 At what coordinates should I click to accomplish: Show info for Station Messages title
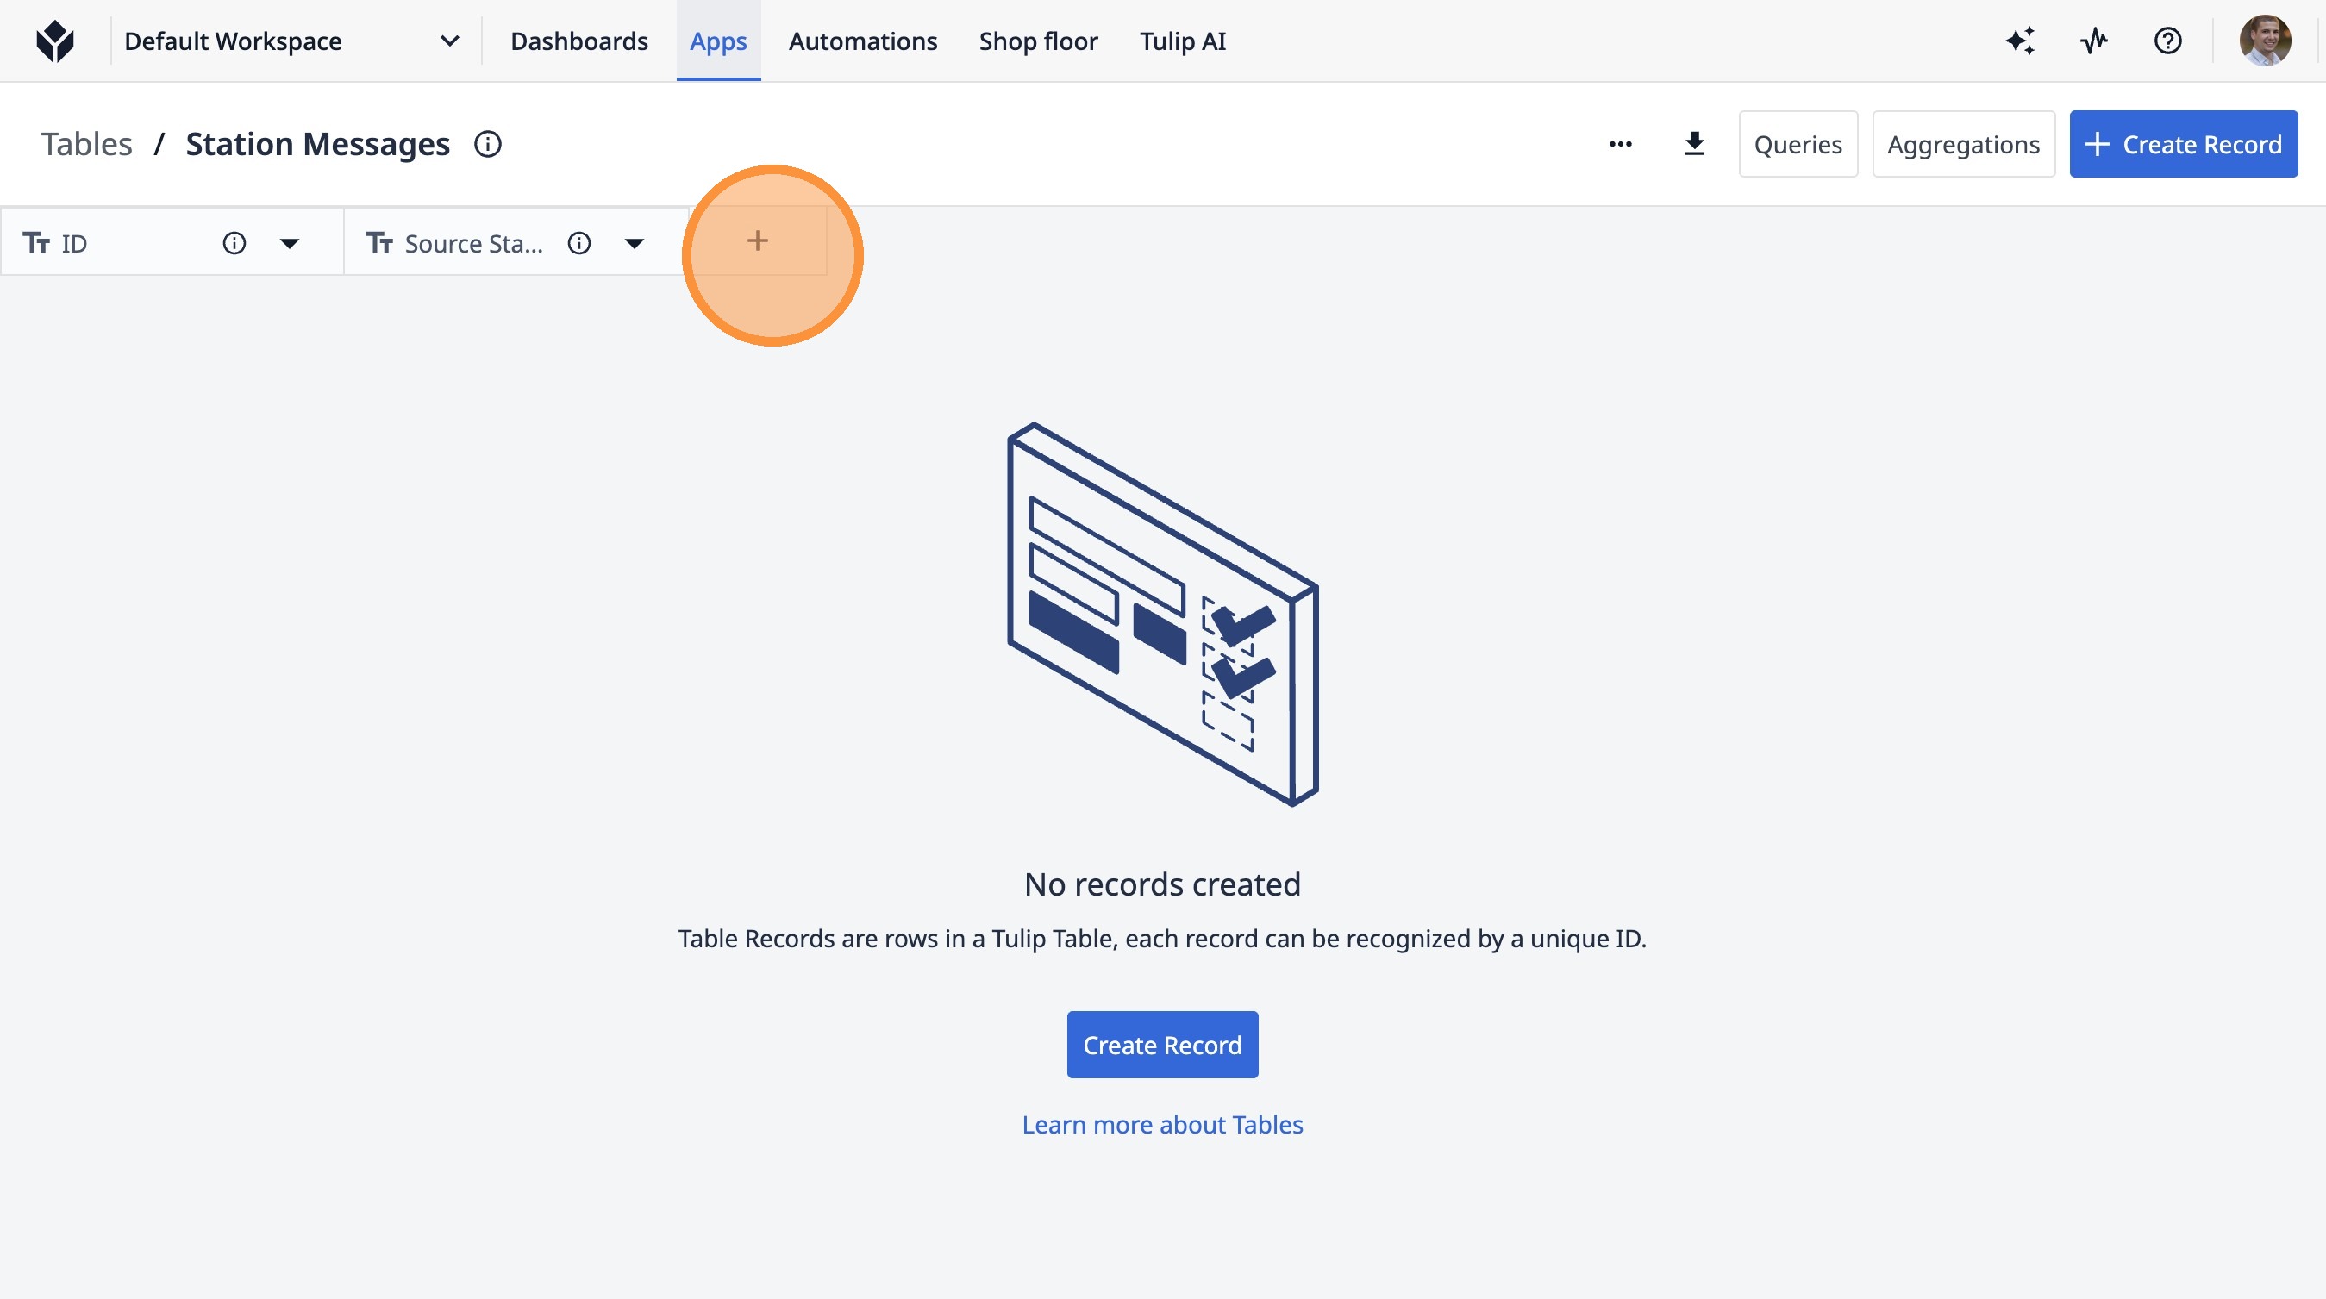coord(488,145)
